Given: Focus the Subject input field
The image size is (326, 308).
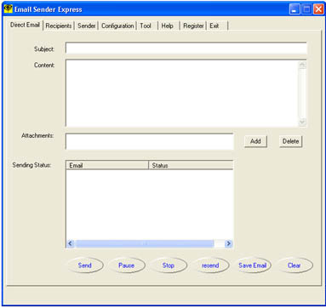Looking at the screenshot, I should click(186, 48).
